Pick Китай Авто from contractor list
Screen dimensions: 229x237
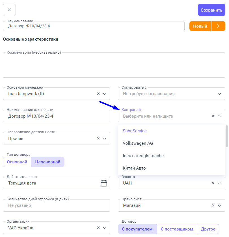134,168
